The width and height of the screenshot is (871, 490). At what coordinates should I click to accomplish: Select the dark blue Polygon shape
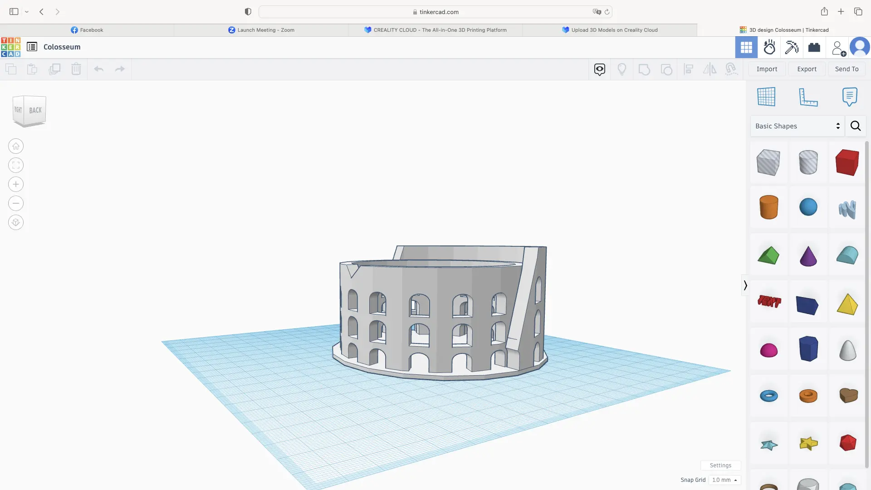click(808, 348)
